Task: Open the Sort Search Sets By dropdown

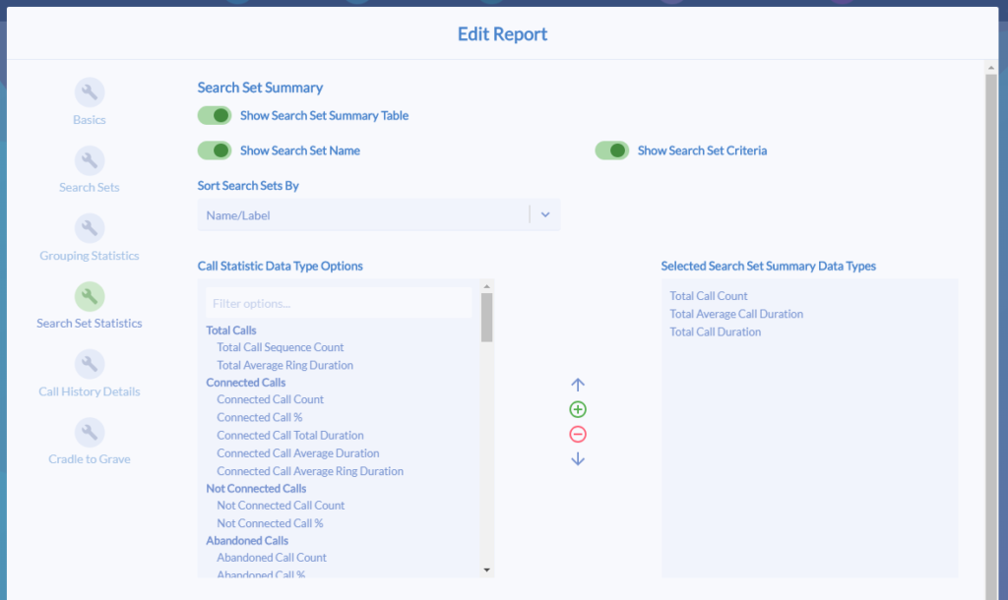Action: point(379,215)
